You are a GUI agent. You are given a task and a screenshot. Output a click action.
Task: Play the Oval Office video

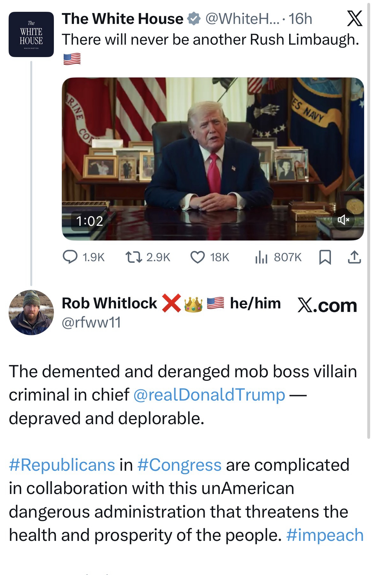coord(213,158)
